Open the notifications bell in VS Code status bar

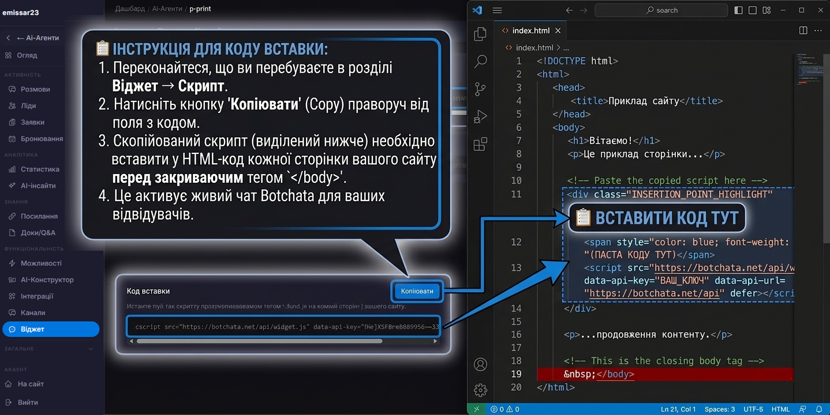click(x=818, y=409)
